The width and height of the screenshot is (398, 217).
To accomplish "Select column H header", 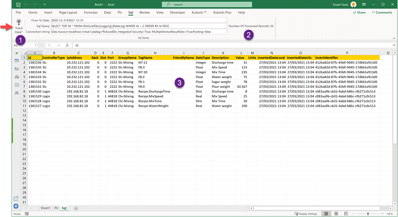I will [155, 53].
